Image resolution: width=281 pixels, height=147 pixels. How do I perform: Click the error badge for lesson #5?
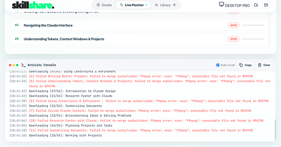[233, 39]
